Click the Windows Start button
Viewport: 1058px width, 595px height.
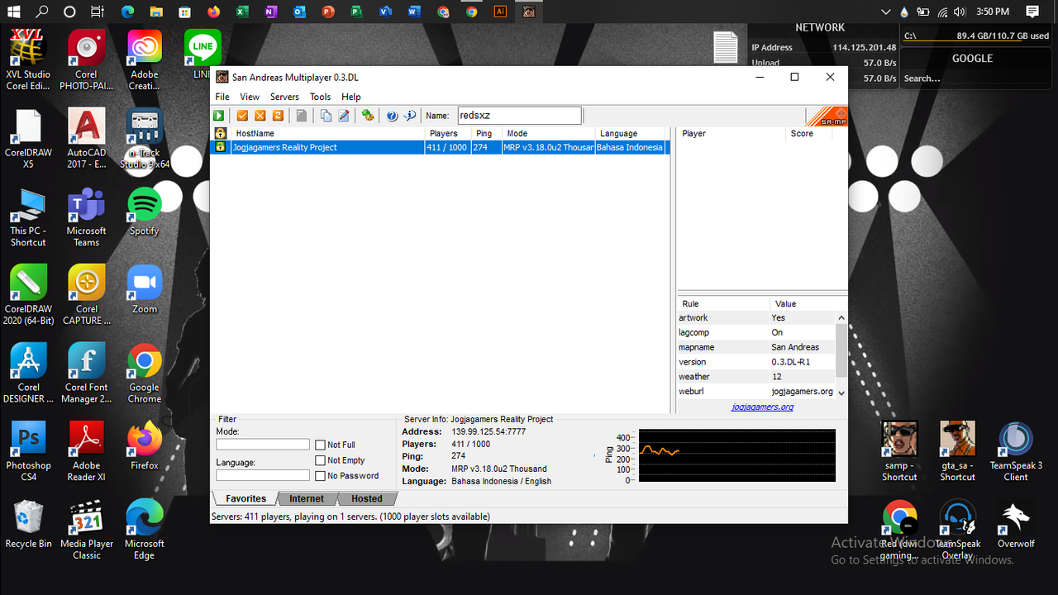14,12
